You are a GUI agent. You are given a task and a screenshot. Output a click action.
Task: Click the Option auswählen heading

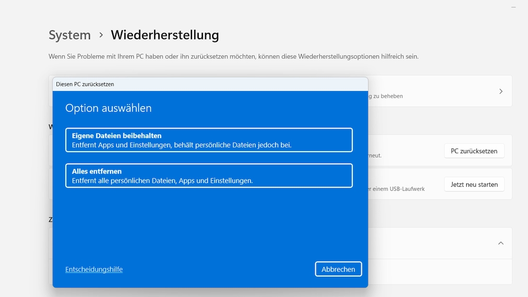pos(108,108)
